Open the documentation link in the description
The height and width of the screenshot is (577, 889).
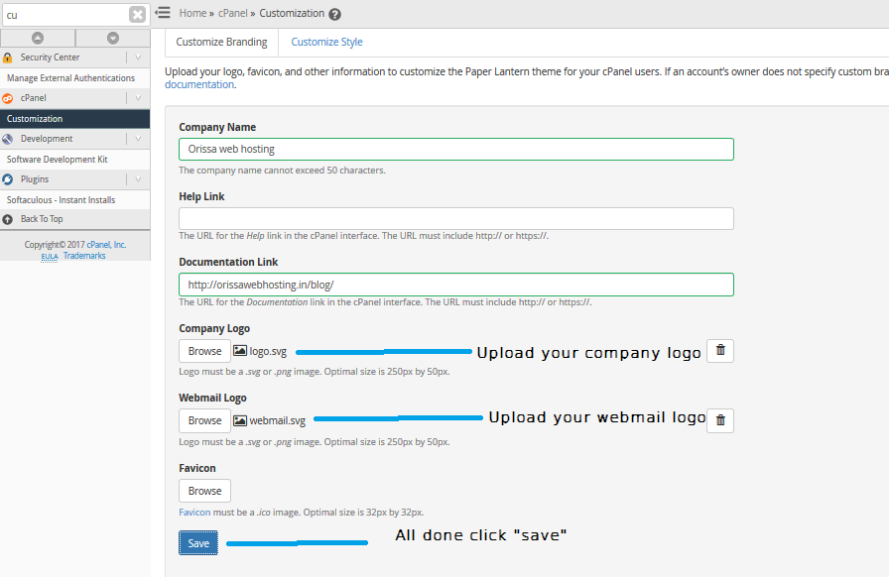(199, 84)
